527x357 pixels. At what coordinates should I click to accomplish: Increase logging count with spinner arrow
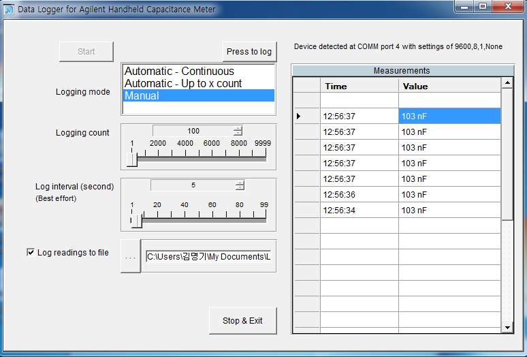[x=238, y=129]
